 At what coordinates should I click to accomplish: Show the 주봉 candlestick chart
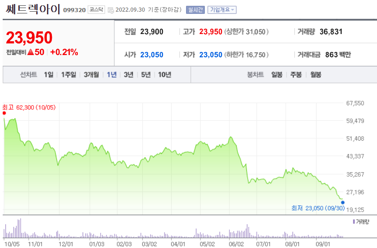(296, 75)
